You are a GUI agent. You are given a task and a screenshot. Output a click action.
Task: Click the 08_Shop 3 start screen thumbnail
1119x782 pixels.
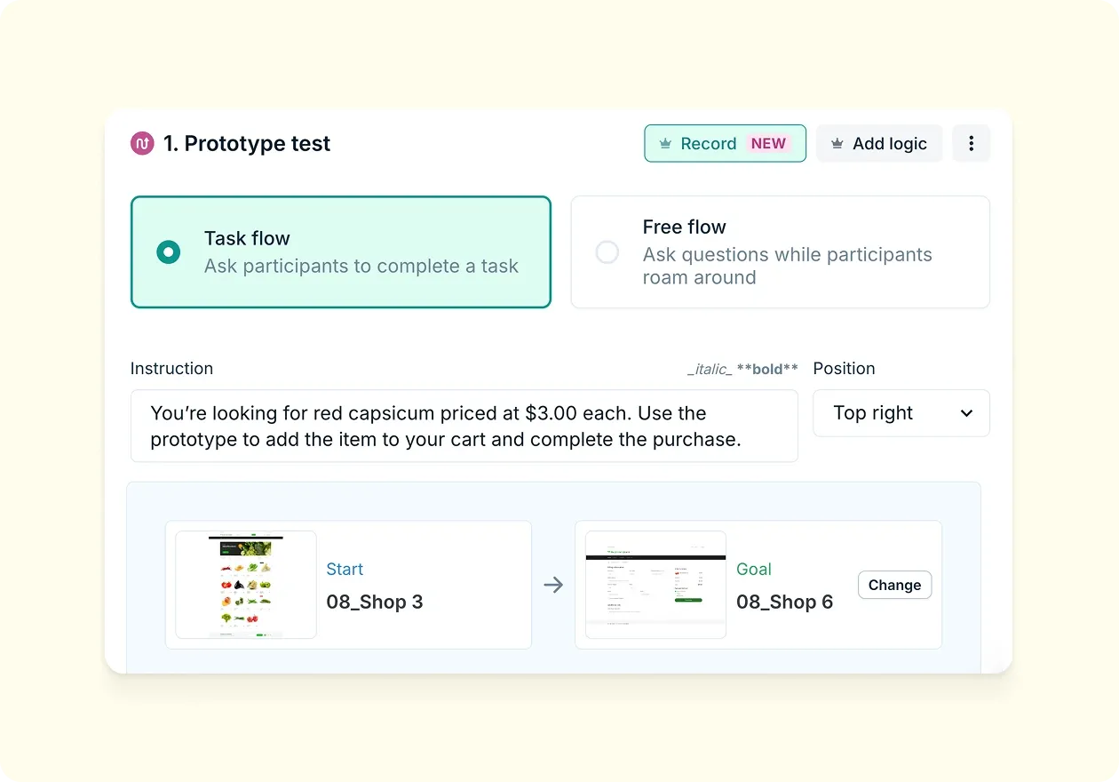246,585
